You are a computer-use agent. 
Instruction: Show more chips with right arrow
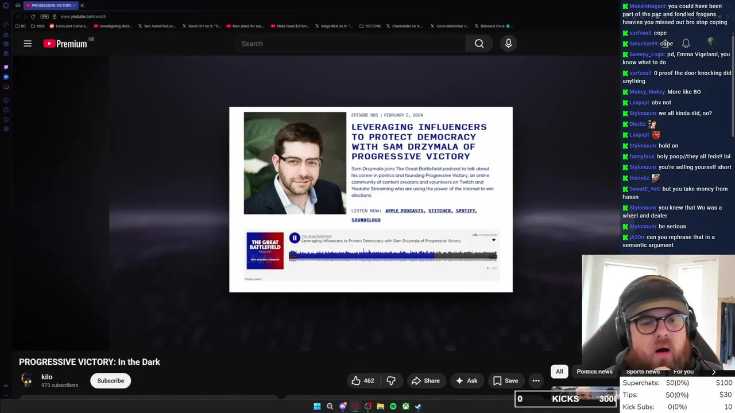click(x=714, y=372)
